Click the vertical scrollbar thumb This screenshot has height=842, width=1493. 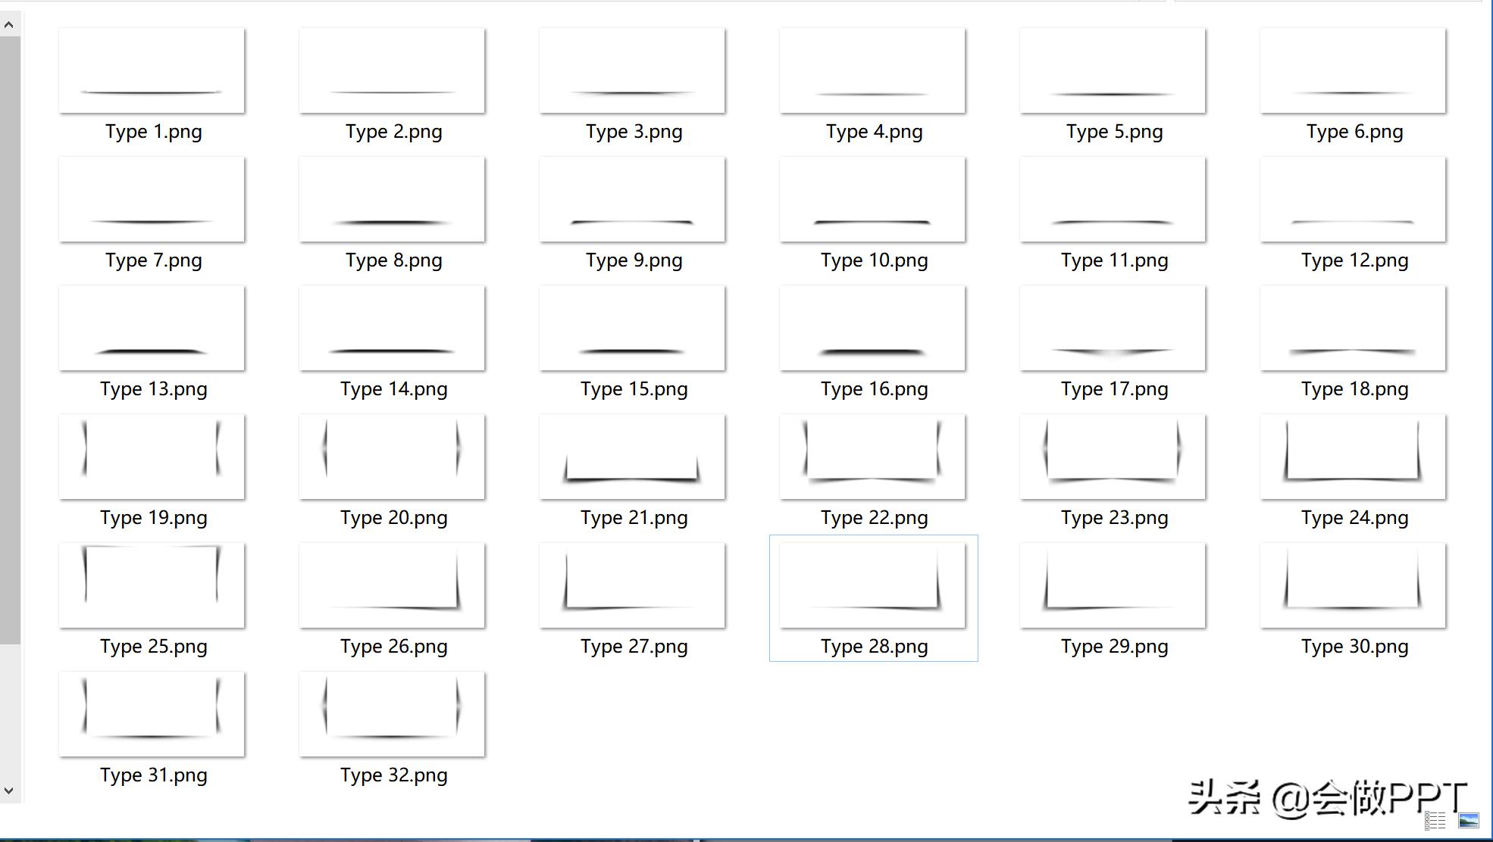[x=9, y=341]
